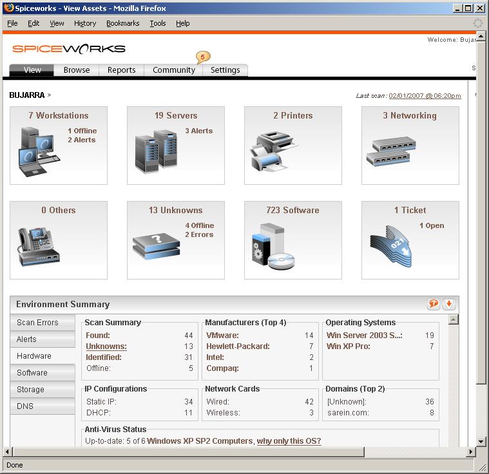This screenshot has width=489, height=474.
Task: Open the Networking switches icon
Action: click(x=391, y=151)
